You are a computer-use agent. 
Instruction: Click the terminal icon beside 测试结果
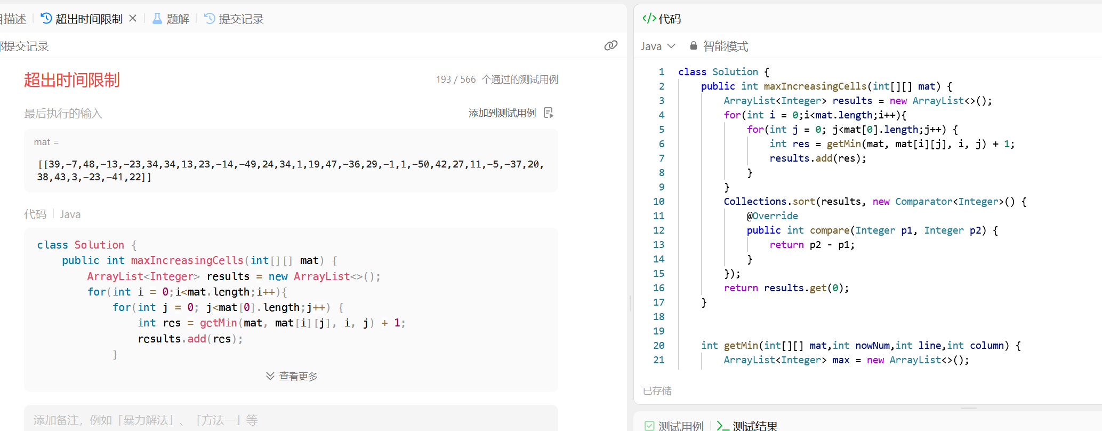(x=723, y=426)
